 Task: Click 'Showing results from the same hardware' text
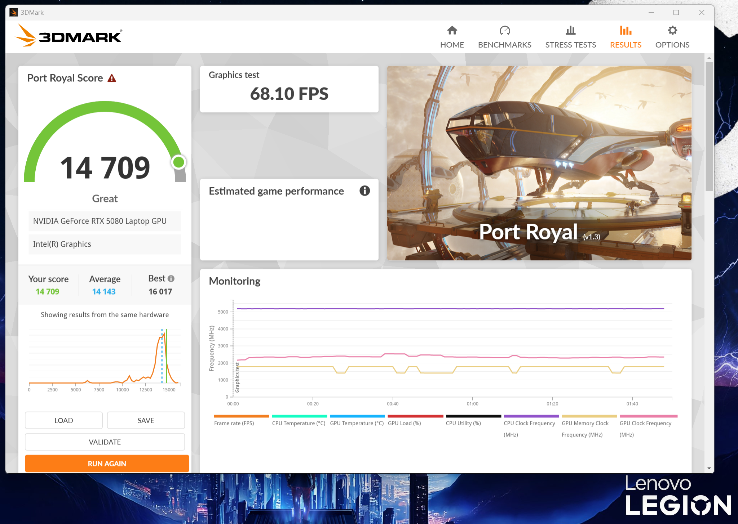click(x=105, y=315)
